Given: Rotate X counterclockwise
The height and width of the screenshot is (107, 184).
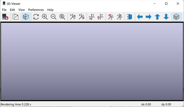Looking at the screenshot, I should [x=82, y=17].
